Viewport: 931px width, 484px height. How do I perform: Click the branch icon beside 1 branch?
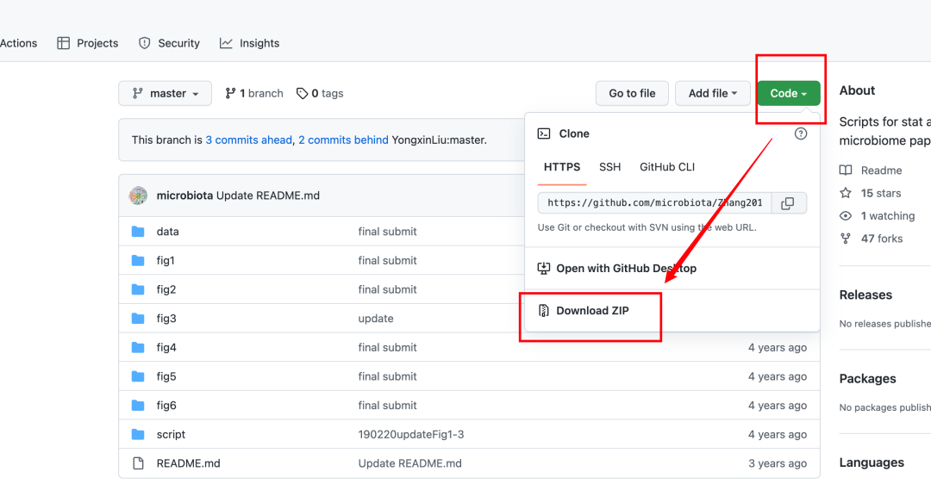(x=230, y=93)
